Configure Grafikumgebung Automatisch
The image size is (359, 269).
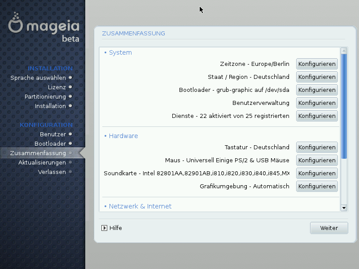click(317, 187)
